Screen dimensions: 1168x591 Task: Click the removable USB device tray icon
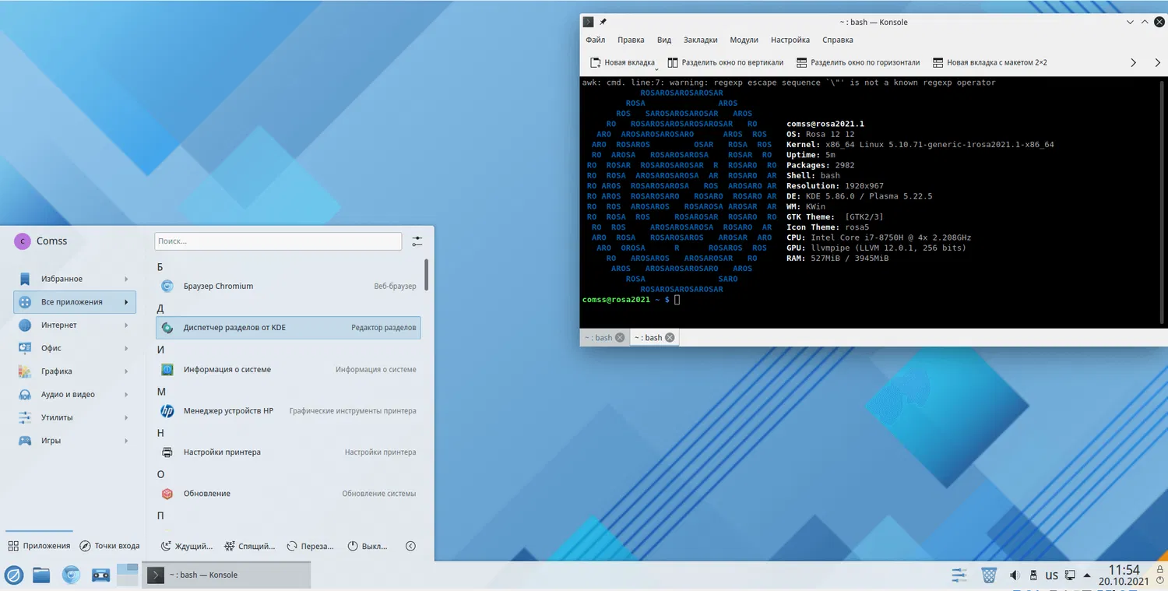pyautogui.click(x=1033, y=575)
